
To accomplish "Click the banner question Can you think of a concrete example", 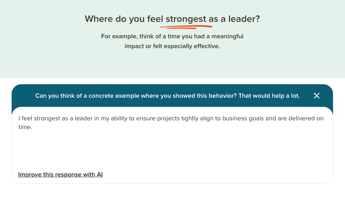I will (136, 96).
